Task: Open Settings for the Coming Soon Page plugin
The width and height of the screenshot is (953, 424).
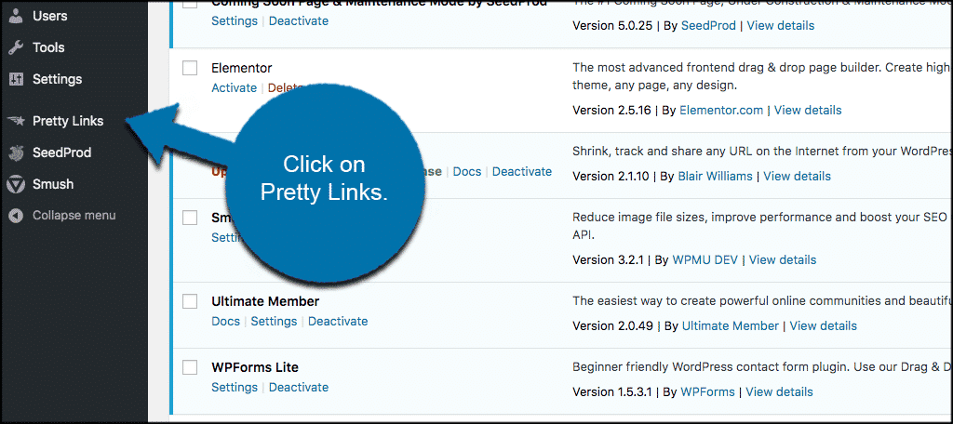Action: (235, 20)
